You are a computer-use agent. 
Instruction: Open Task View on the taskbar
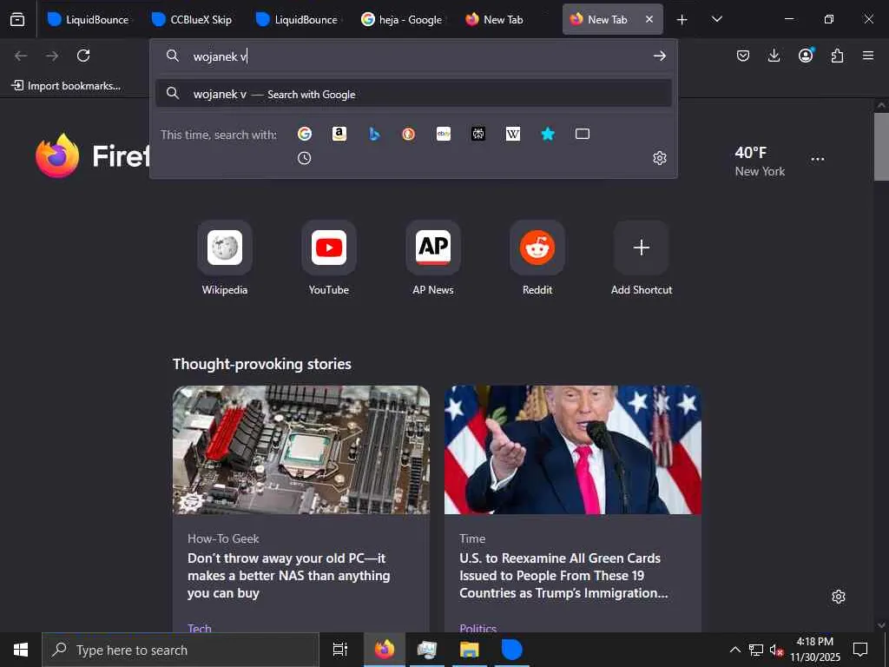pyautogui.click(x=339, y=650)
